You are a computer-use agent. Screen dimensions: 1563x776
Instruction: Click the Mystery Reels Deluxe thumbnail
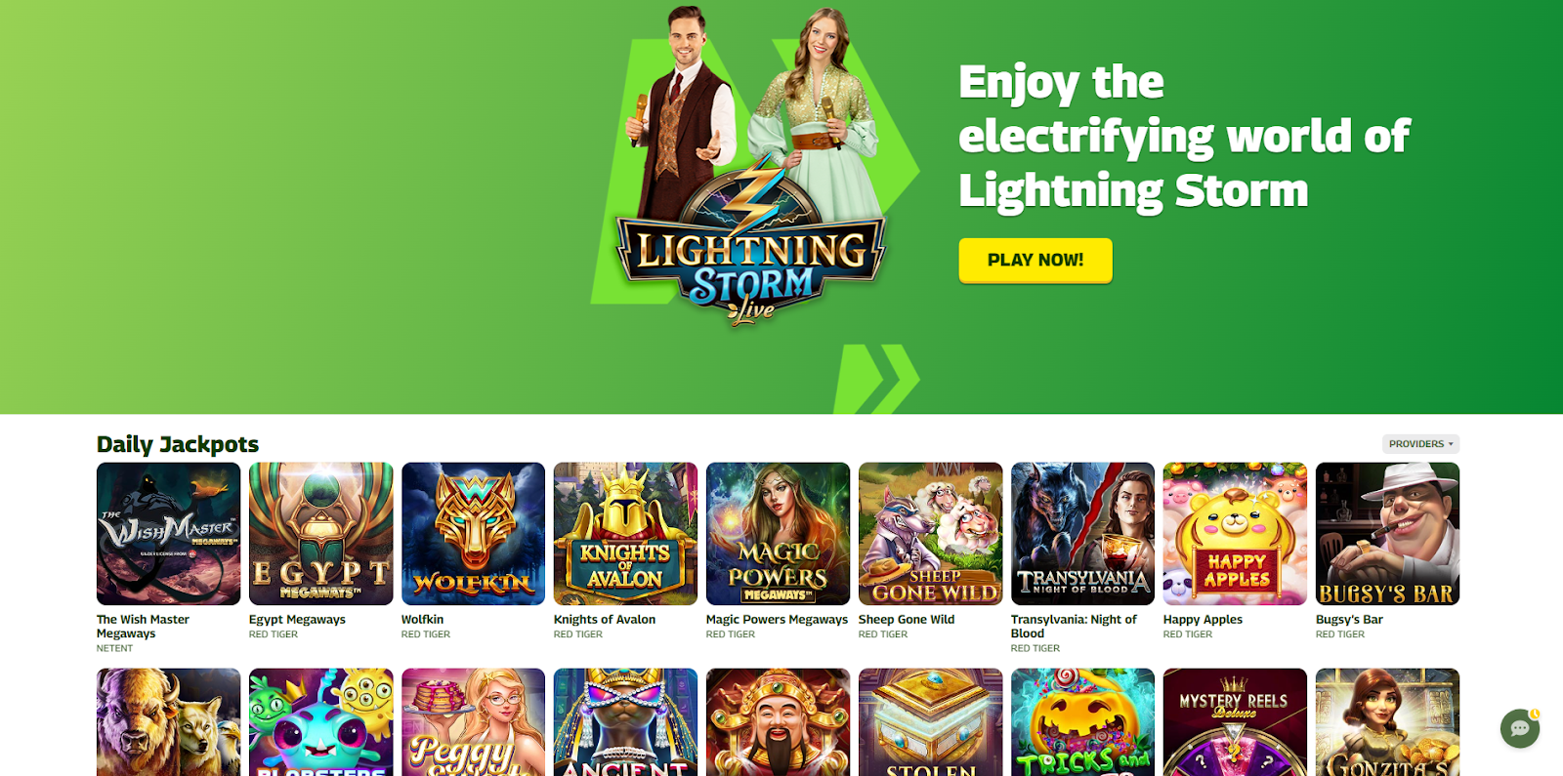point(1235,722)
